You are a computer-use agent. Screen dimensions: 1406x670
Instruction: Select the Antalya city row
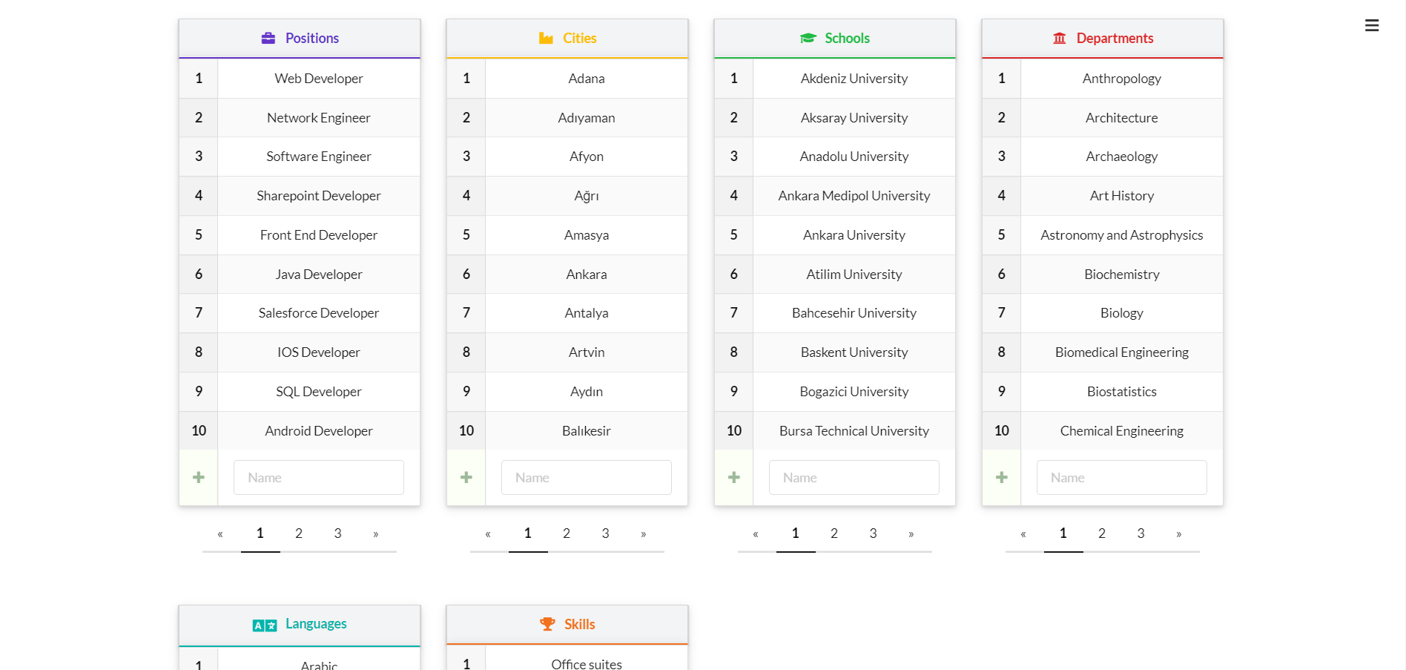tap(567, 313)
